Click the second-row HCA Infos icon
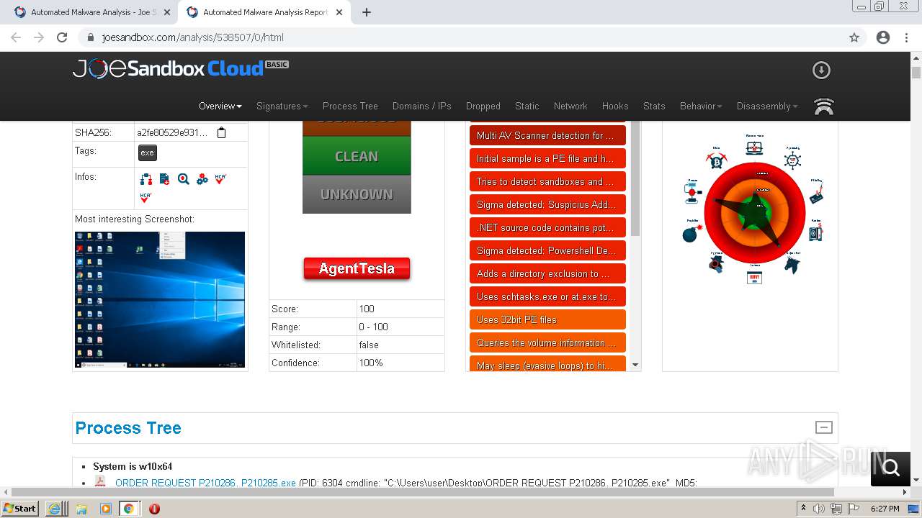The width and height of the screenshot is (922, 518). point(146,197)
